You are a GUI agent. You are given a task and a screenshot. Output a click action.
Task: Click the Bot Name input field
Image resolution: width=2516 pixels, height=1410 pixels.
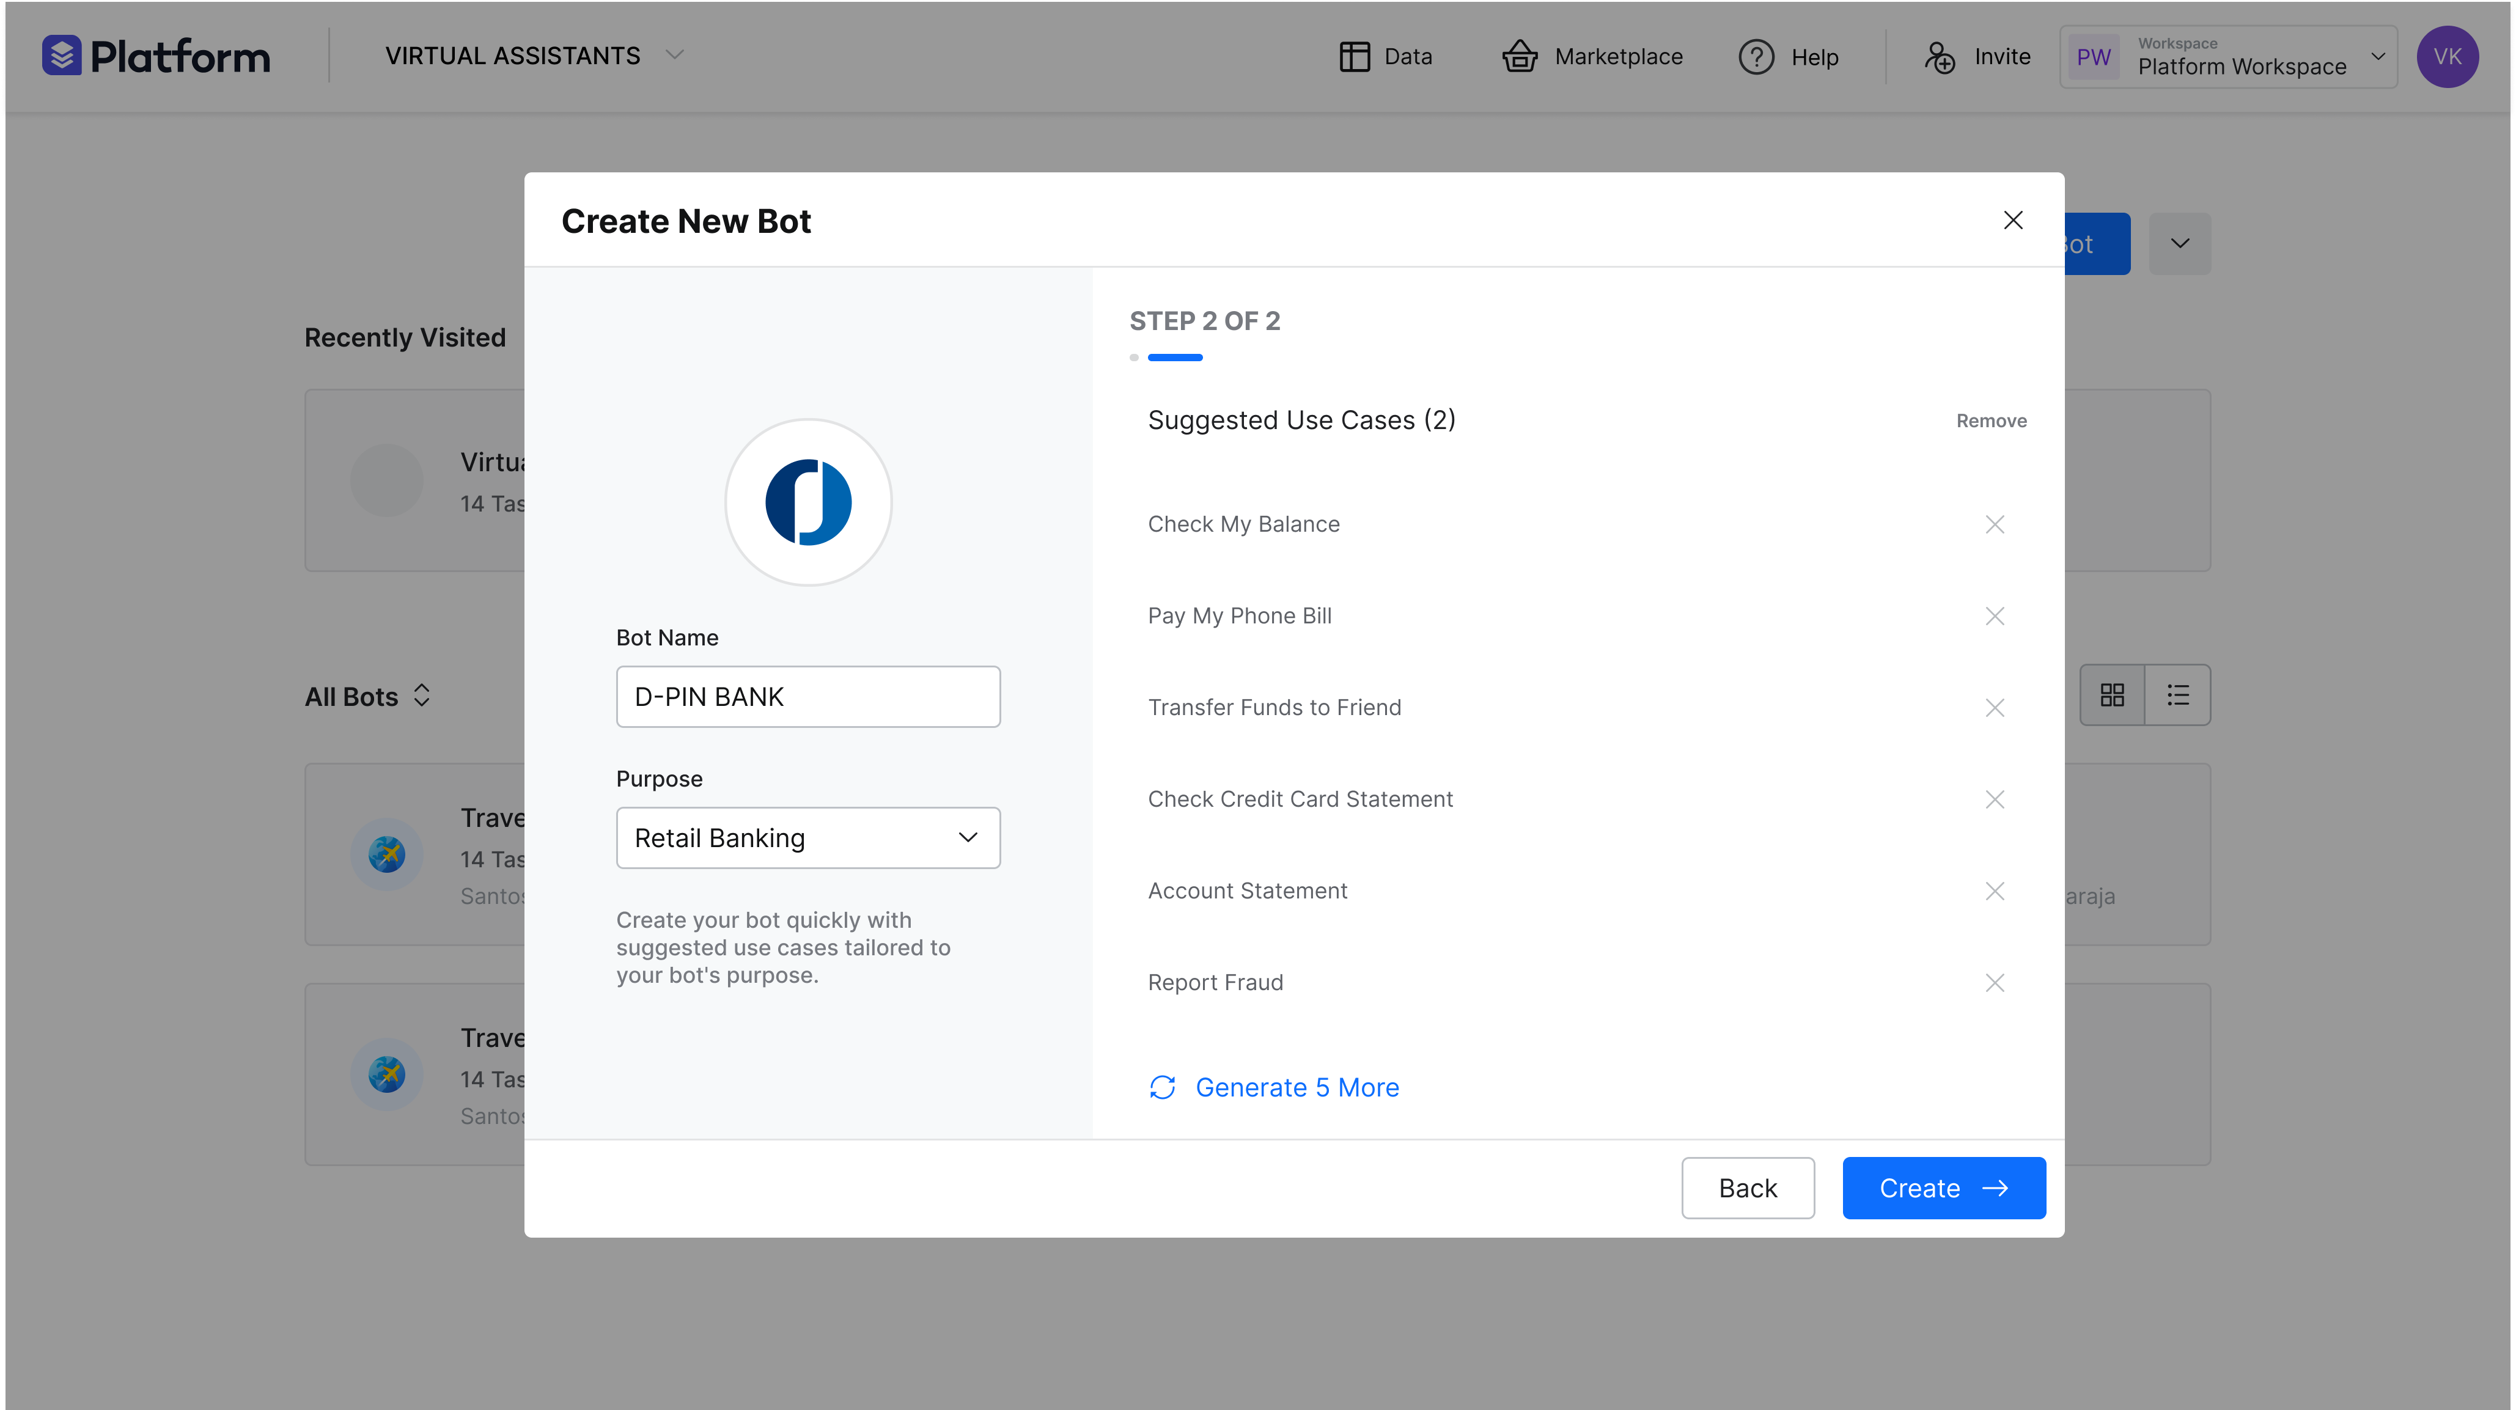[807, 695]
